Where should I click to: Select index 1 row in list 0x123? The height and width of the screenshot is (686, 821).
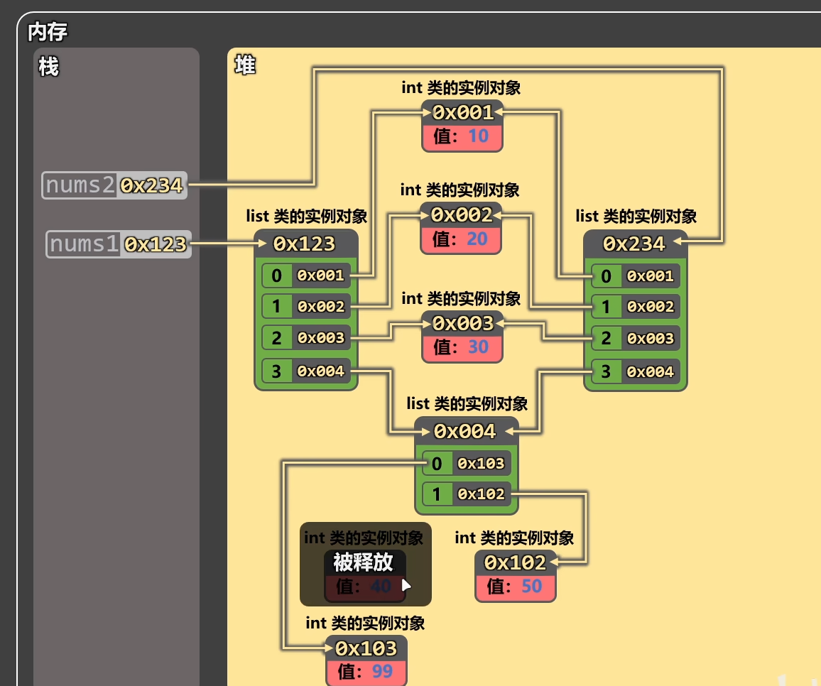[306, 306]
